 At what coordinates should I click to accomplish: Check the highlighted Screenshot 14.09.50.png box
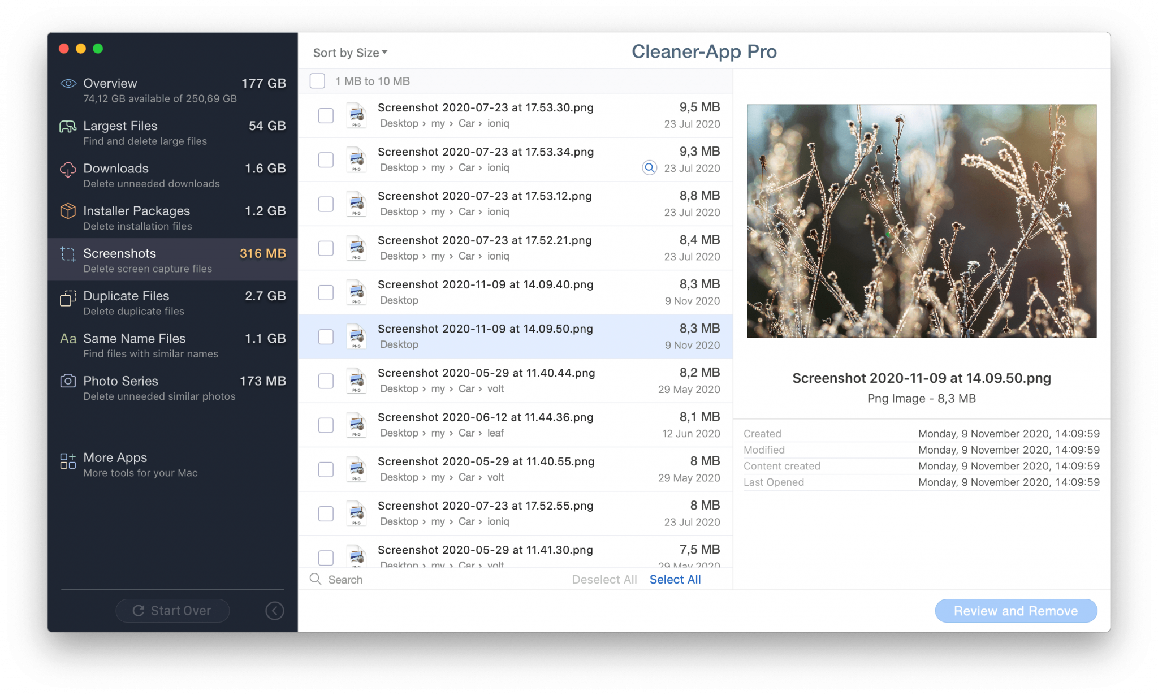tap(326, 337)
